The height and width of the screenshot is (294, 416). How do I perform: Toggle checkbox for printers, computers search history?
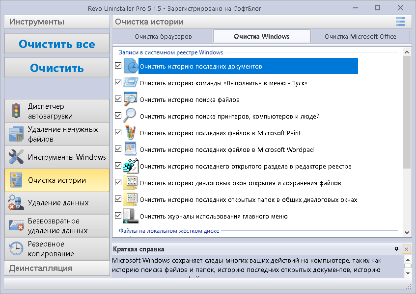pos(118,115)
